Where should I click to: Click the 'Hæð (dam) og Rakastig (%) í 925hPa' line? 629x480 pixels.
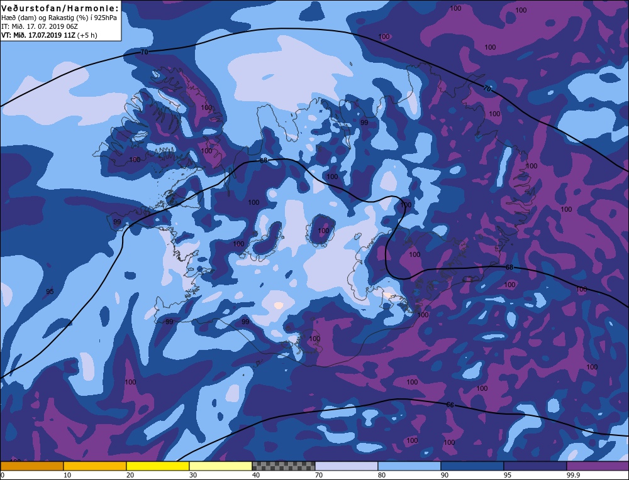59,18
